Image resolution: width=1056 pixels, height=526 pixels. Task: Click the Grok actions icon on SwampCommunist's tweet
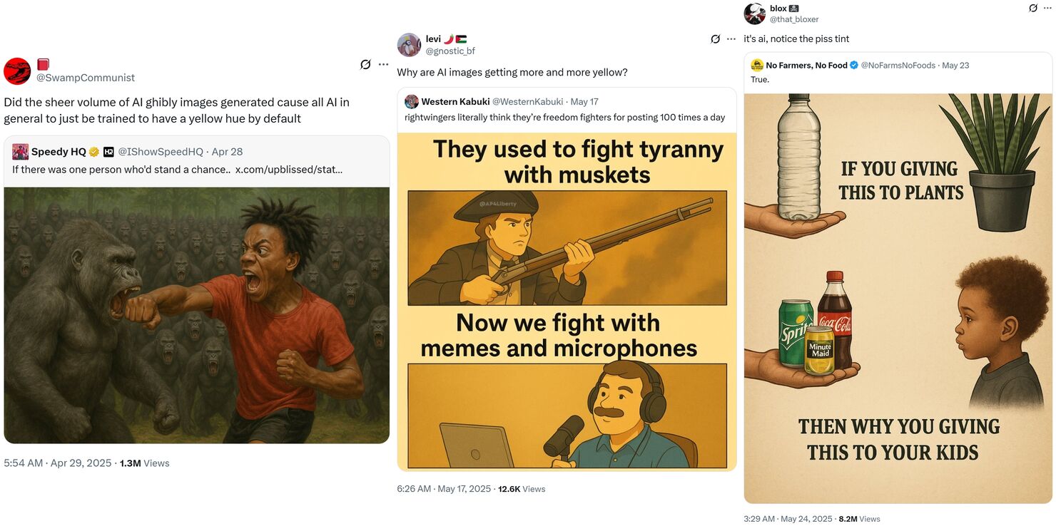click(x=365, y=63)
